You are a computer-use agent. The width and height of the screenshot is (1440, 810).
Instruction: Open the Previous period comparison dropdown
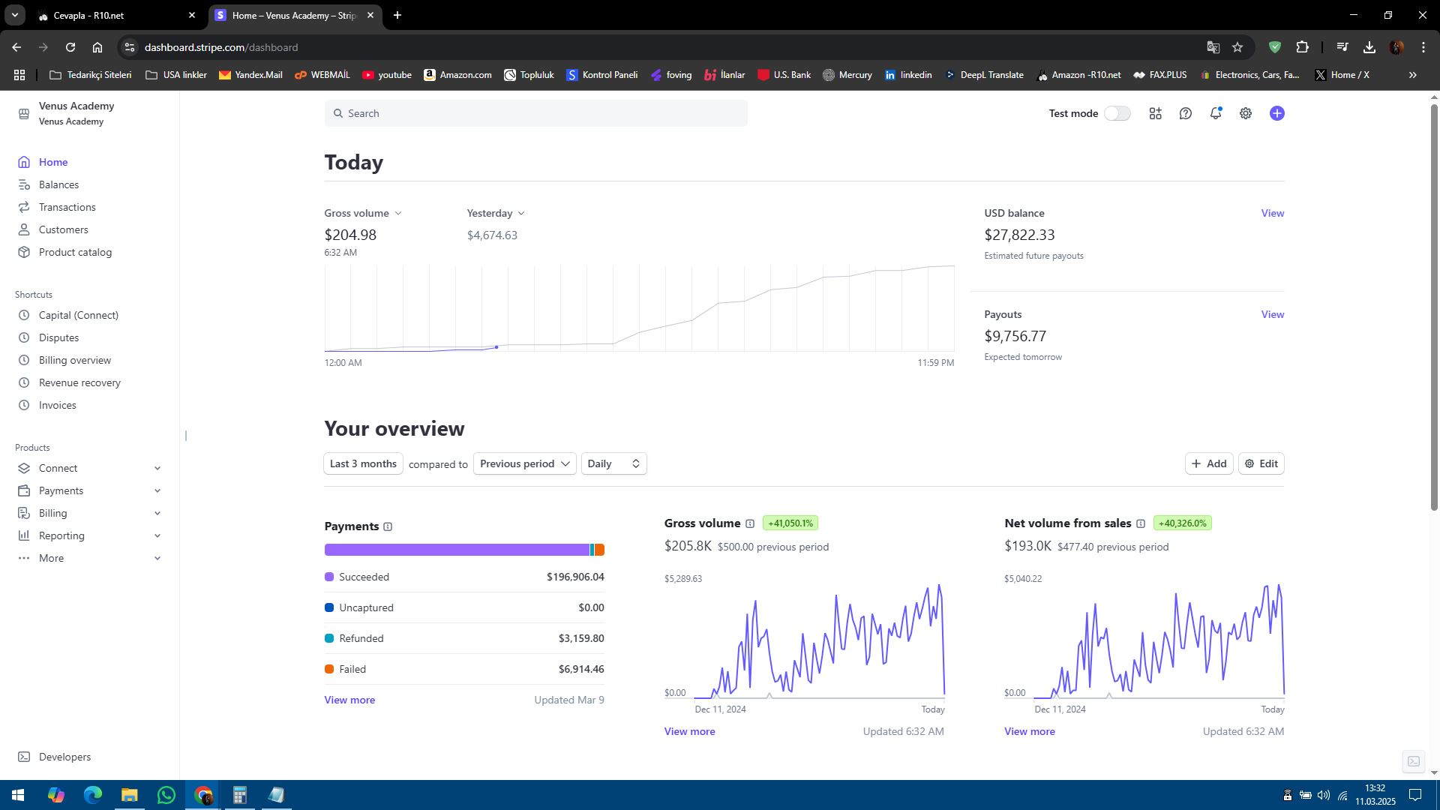(x=524, y=463)
